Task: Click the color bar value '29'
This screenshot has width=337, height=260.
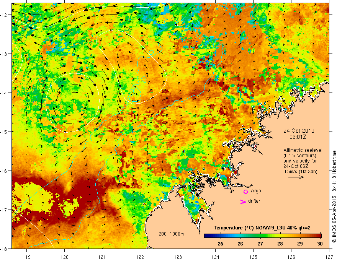Action: pyautogui.click(x=300, y=244)
